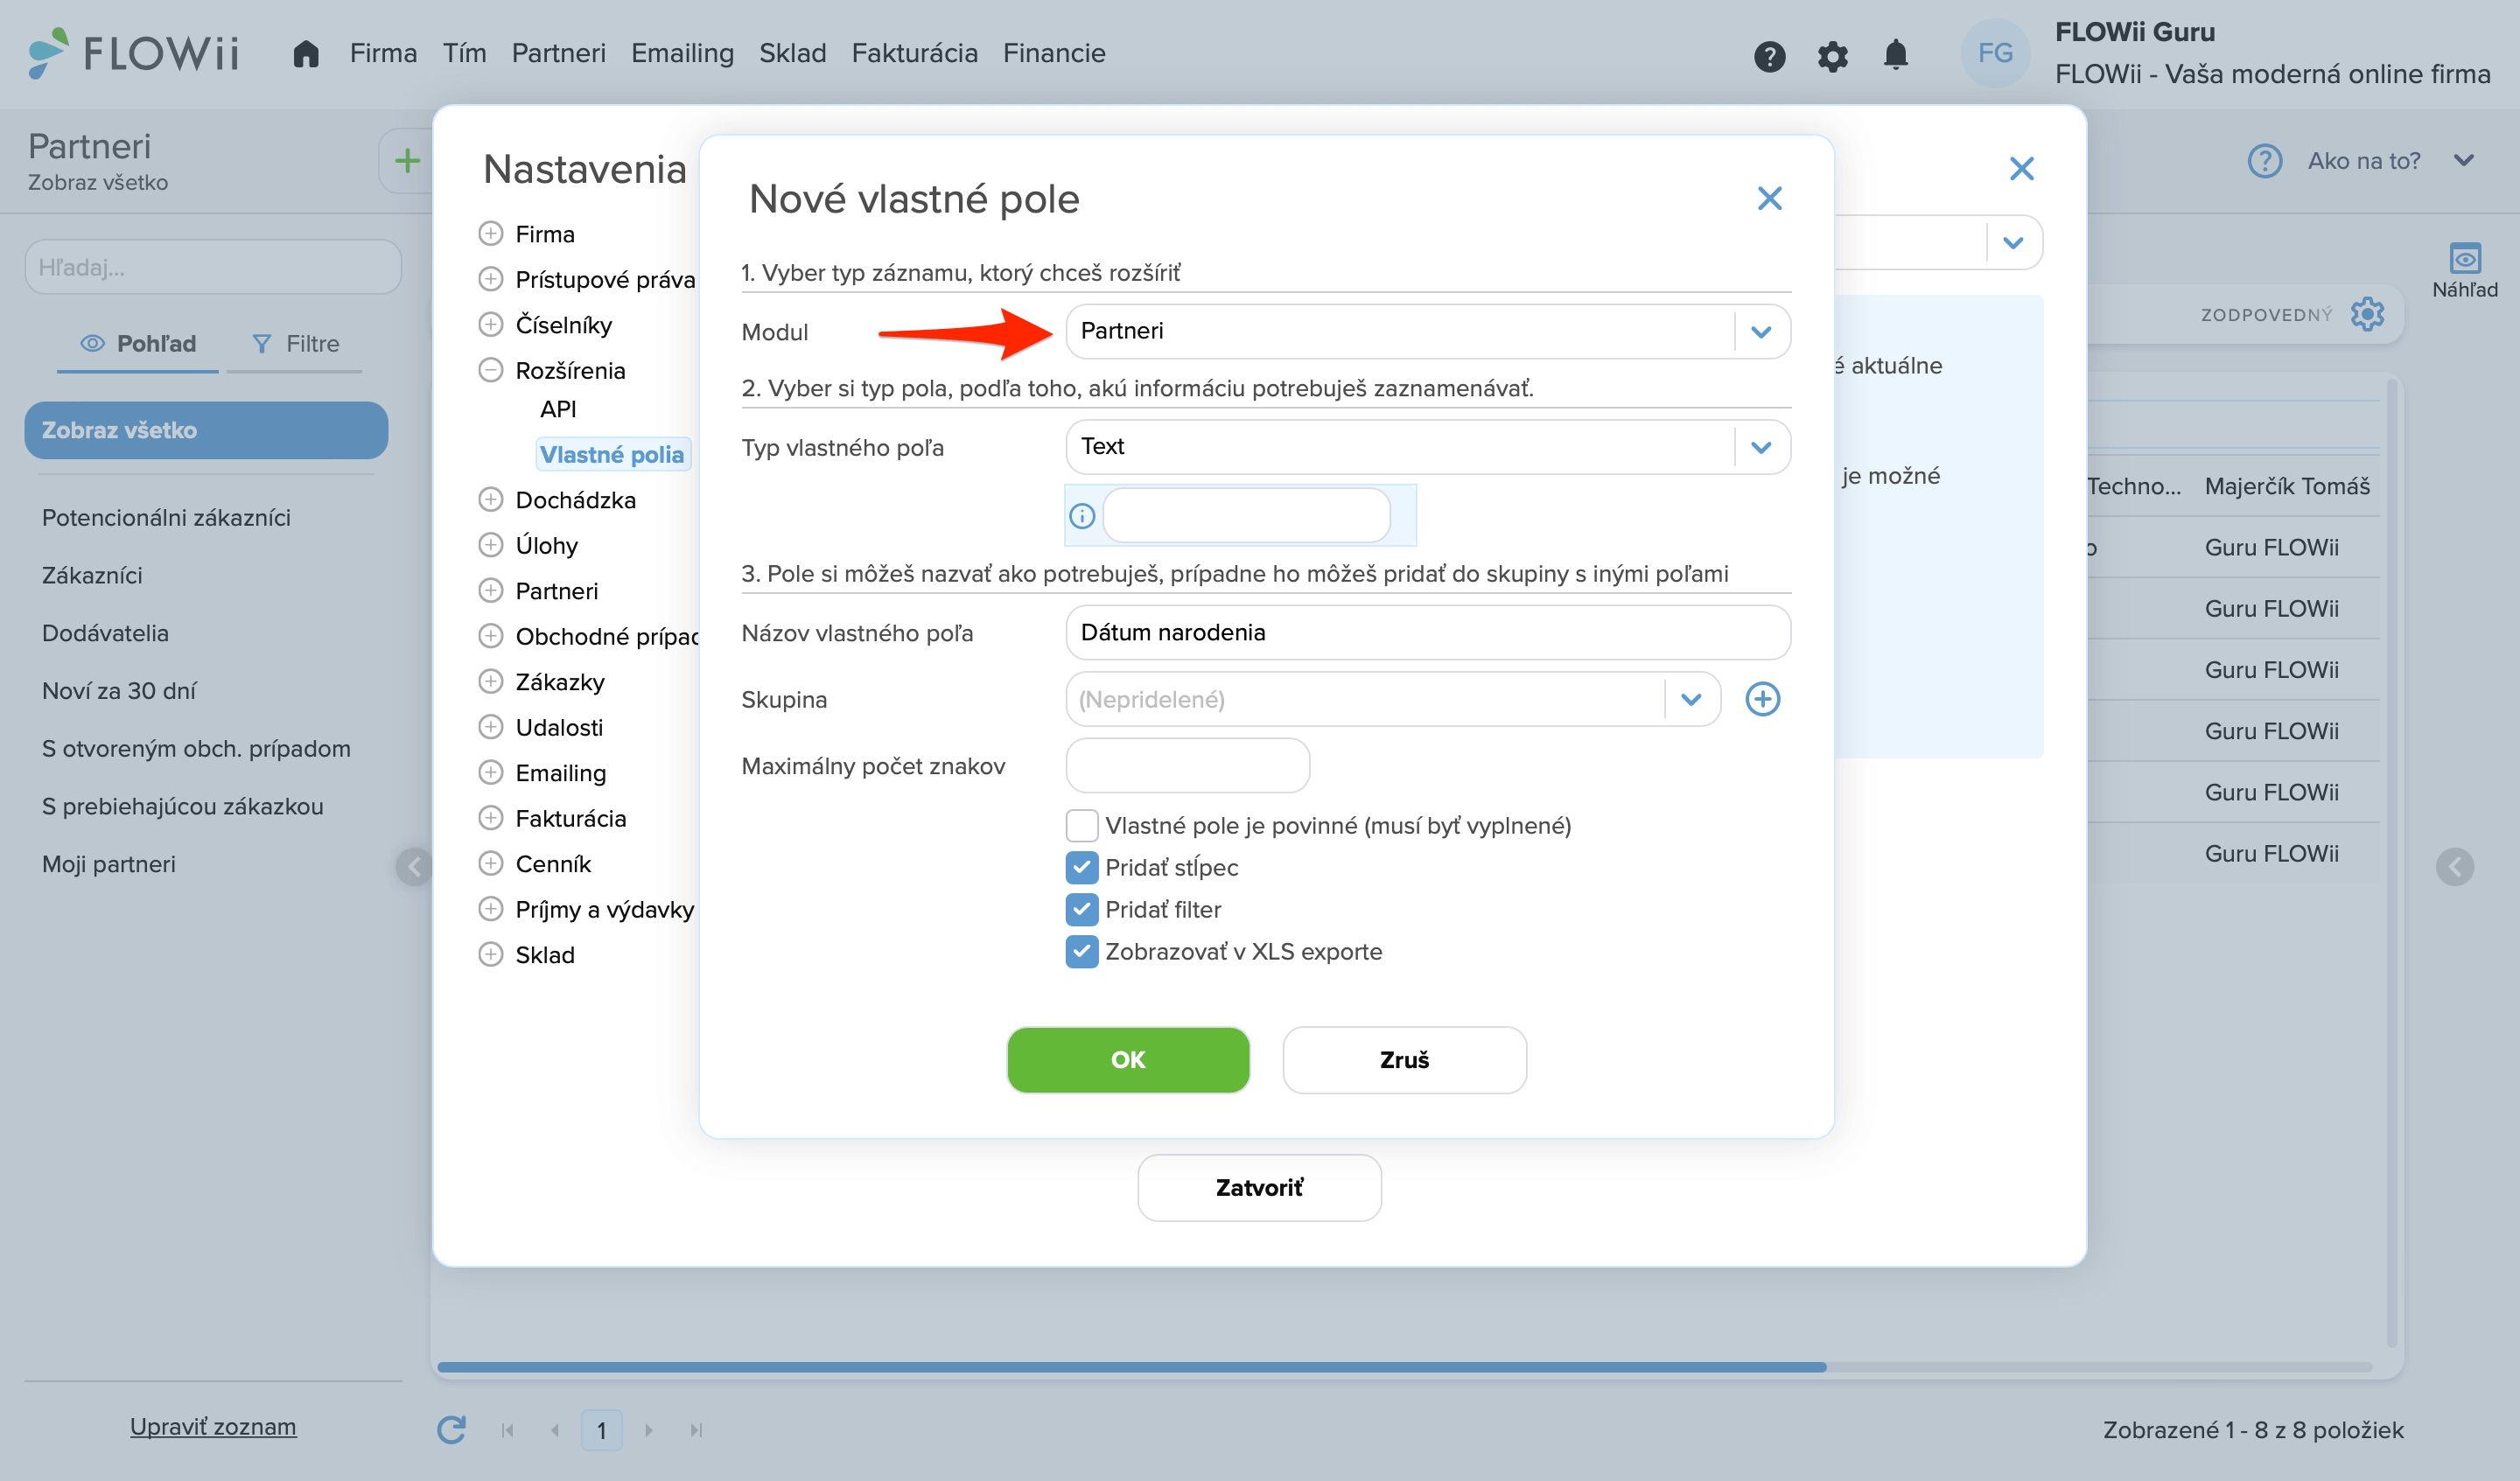Expand Číselníky in settings tree
The width and height of the screenshot is (2520, 1481).
(490, 324)
